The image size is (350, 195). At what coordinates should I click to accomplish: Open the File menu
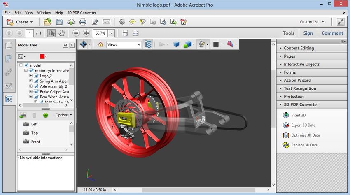click(7, 13)
